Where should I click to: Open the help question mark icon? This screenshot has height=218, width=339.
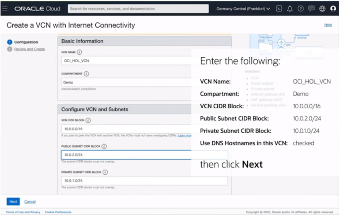[300, 8]
